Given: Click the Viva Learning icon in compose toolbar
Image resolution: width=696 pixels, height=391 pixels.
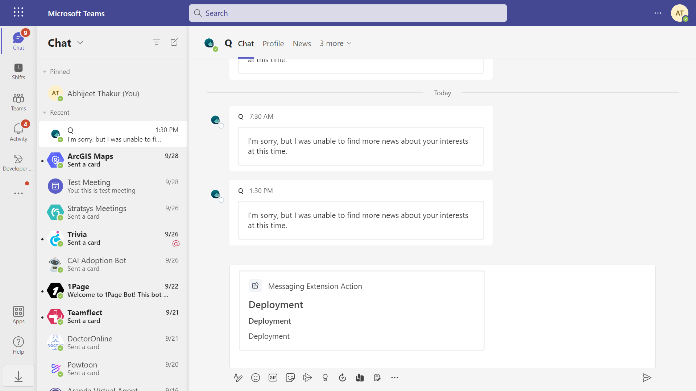Looking at the screenshot, I should pos(360,378).
